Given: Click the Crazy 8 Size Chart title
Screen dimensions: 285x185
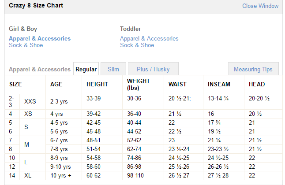Looking at the screenshot, I should [36, 6].
